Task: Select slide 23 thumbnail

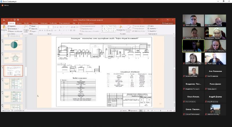Action: [13, 84]
